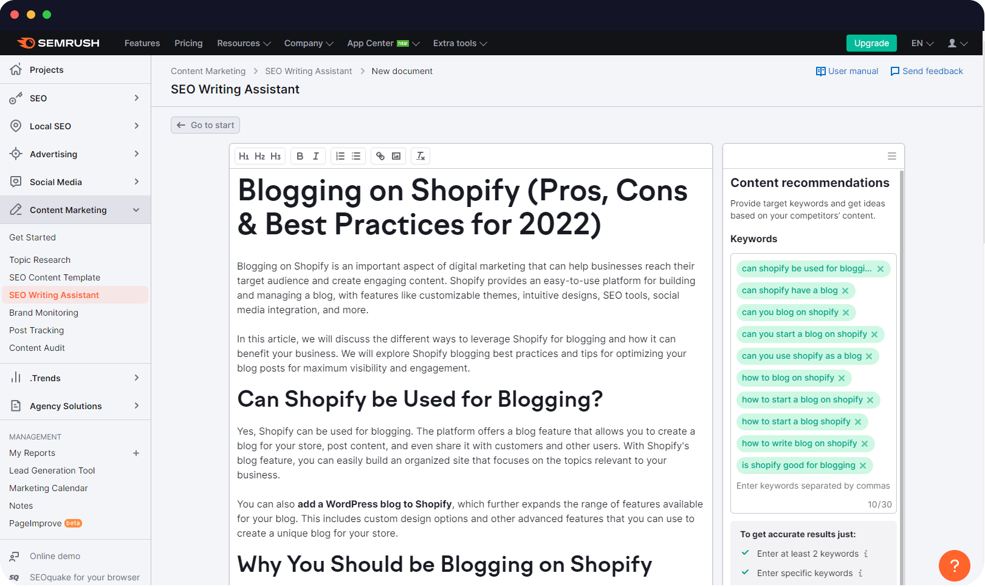Remove keyword 'how to blog on shopify'

click(x=842, y=378)
